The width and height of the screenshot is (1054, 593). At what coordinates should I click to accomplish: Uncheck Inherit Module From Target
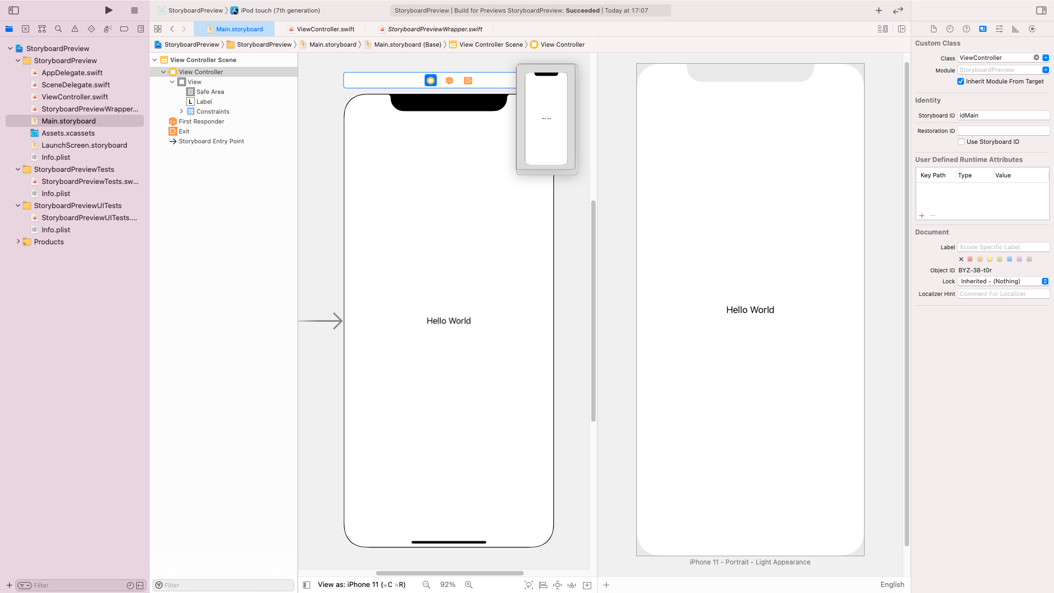pos(961,81)
